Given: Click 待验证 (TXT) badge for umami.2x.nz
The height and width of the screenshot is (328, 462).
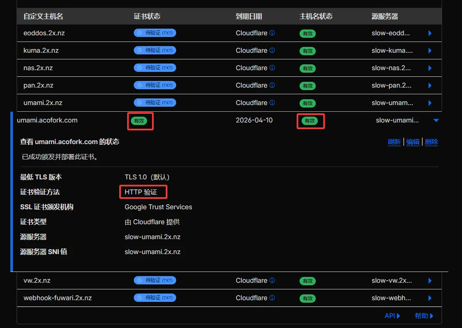Looking at the screenshot, I should coord(155,103).
